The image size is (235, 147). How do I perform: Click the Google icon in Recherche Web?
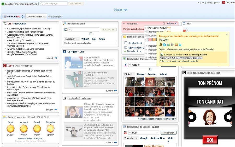pos(66,30)
